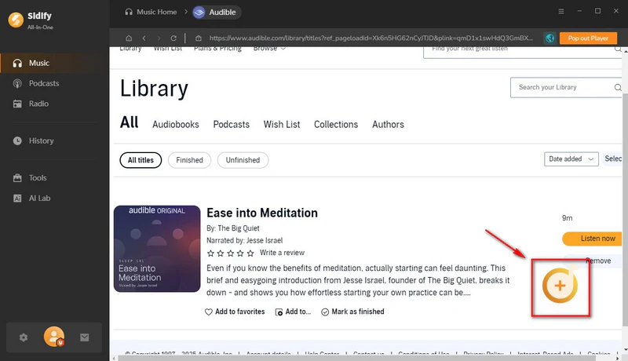
Task: Select the Unfinished filter
Action: click(x=243, y=160)
